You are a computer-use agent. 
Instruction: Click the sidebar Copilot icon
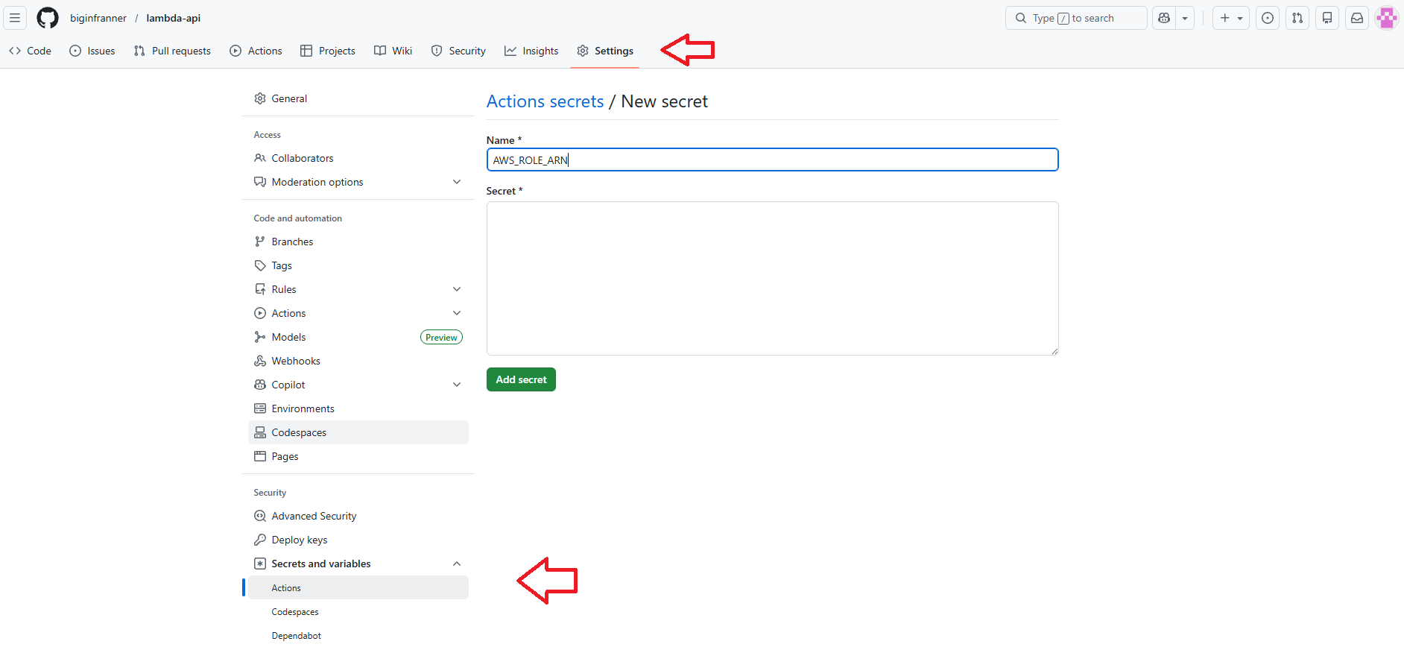pyautogui.click(x=260, y=385)
